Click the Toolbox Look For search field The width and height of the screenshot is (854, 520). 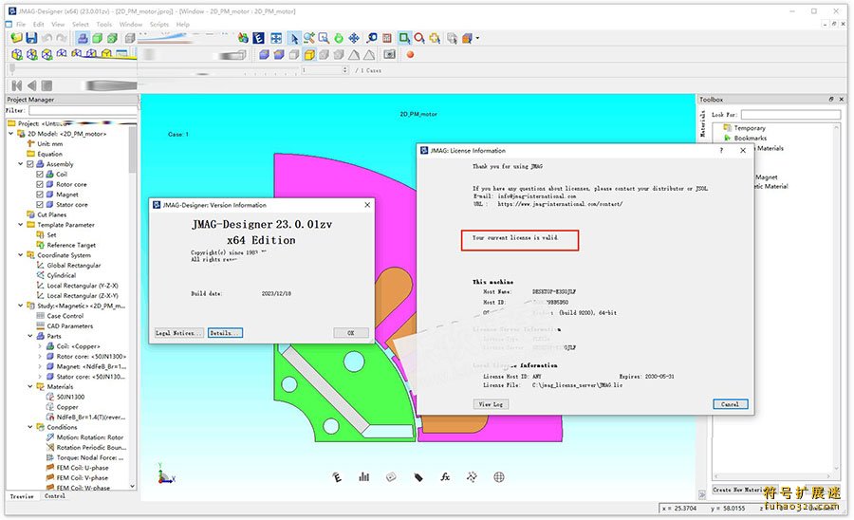point(790,115)
